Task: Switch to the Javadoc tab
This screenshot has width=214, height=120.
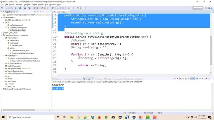Action: coord(66,79)
